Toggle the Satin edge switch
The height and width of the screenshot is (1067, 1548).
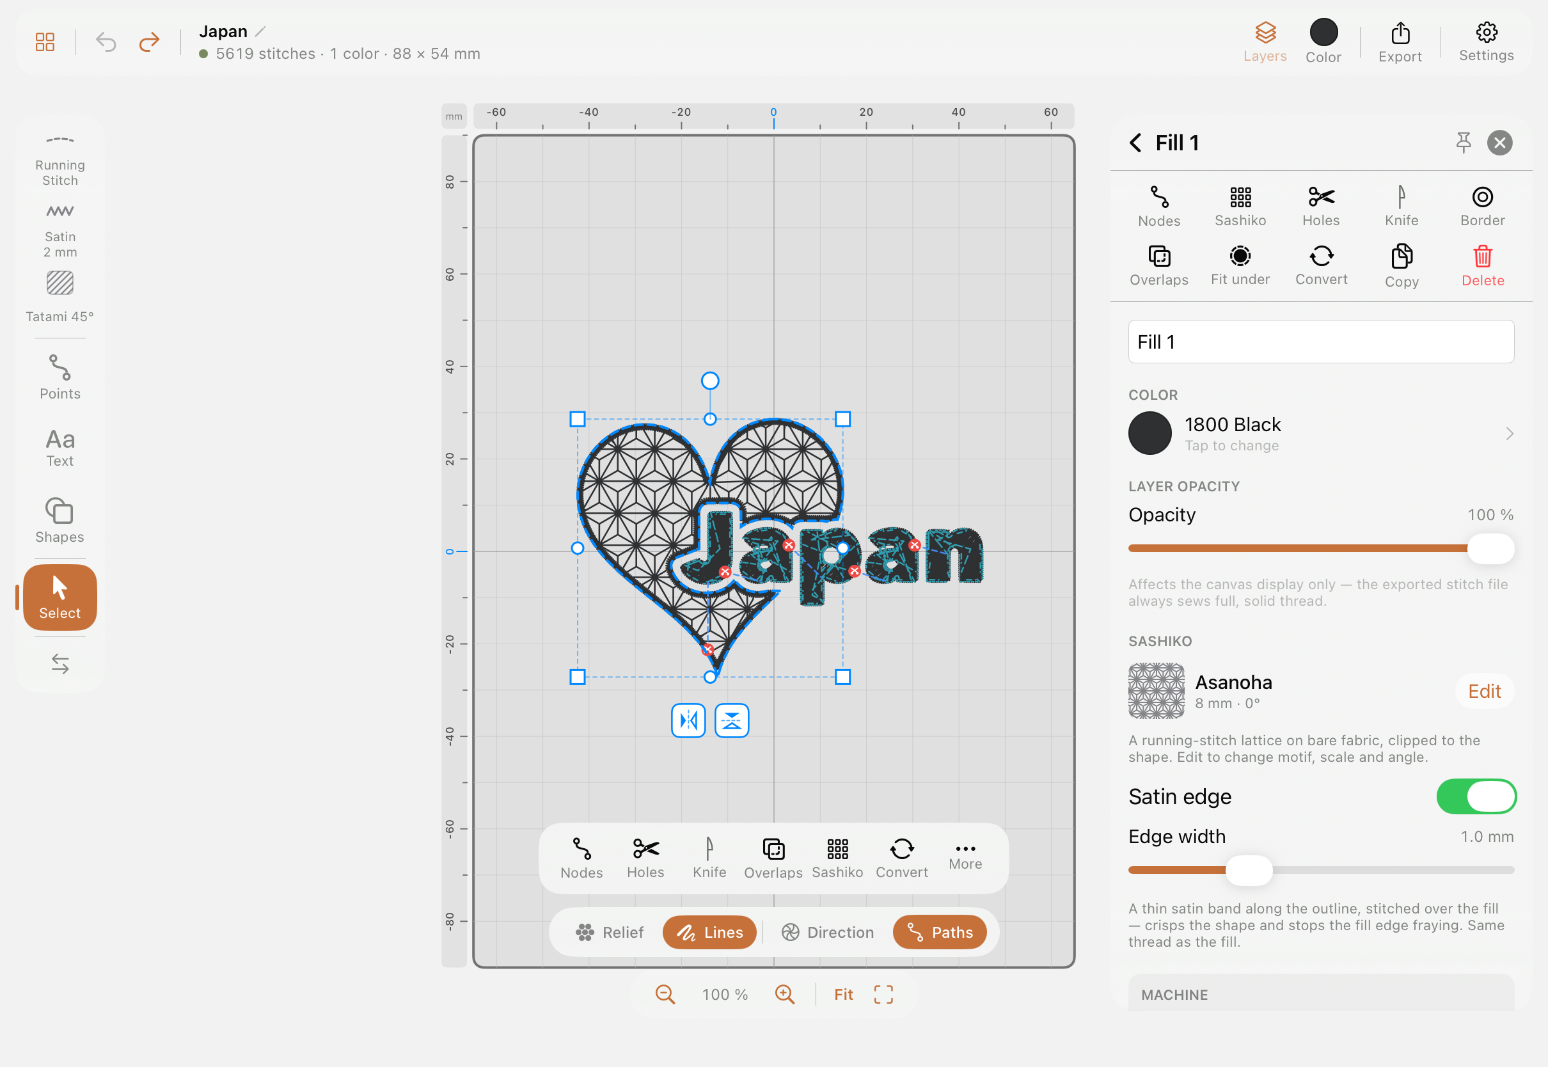point(1476,796)
